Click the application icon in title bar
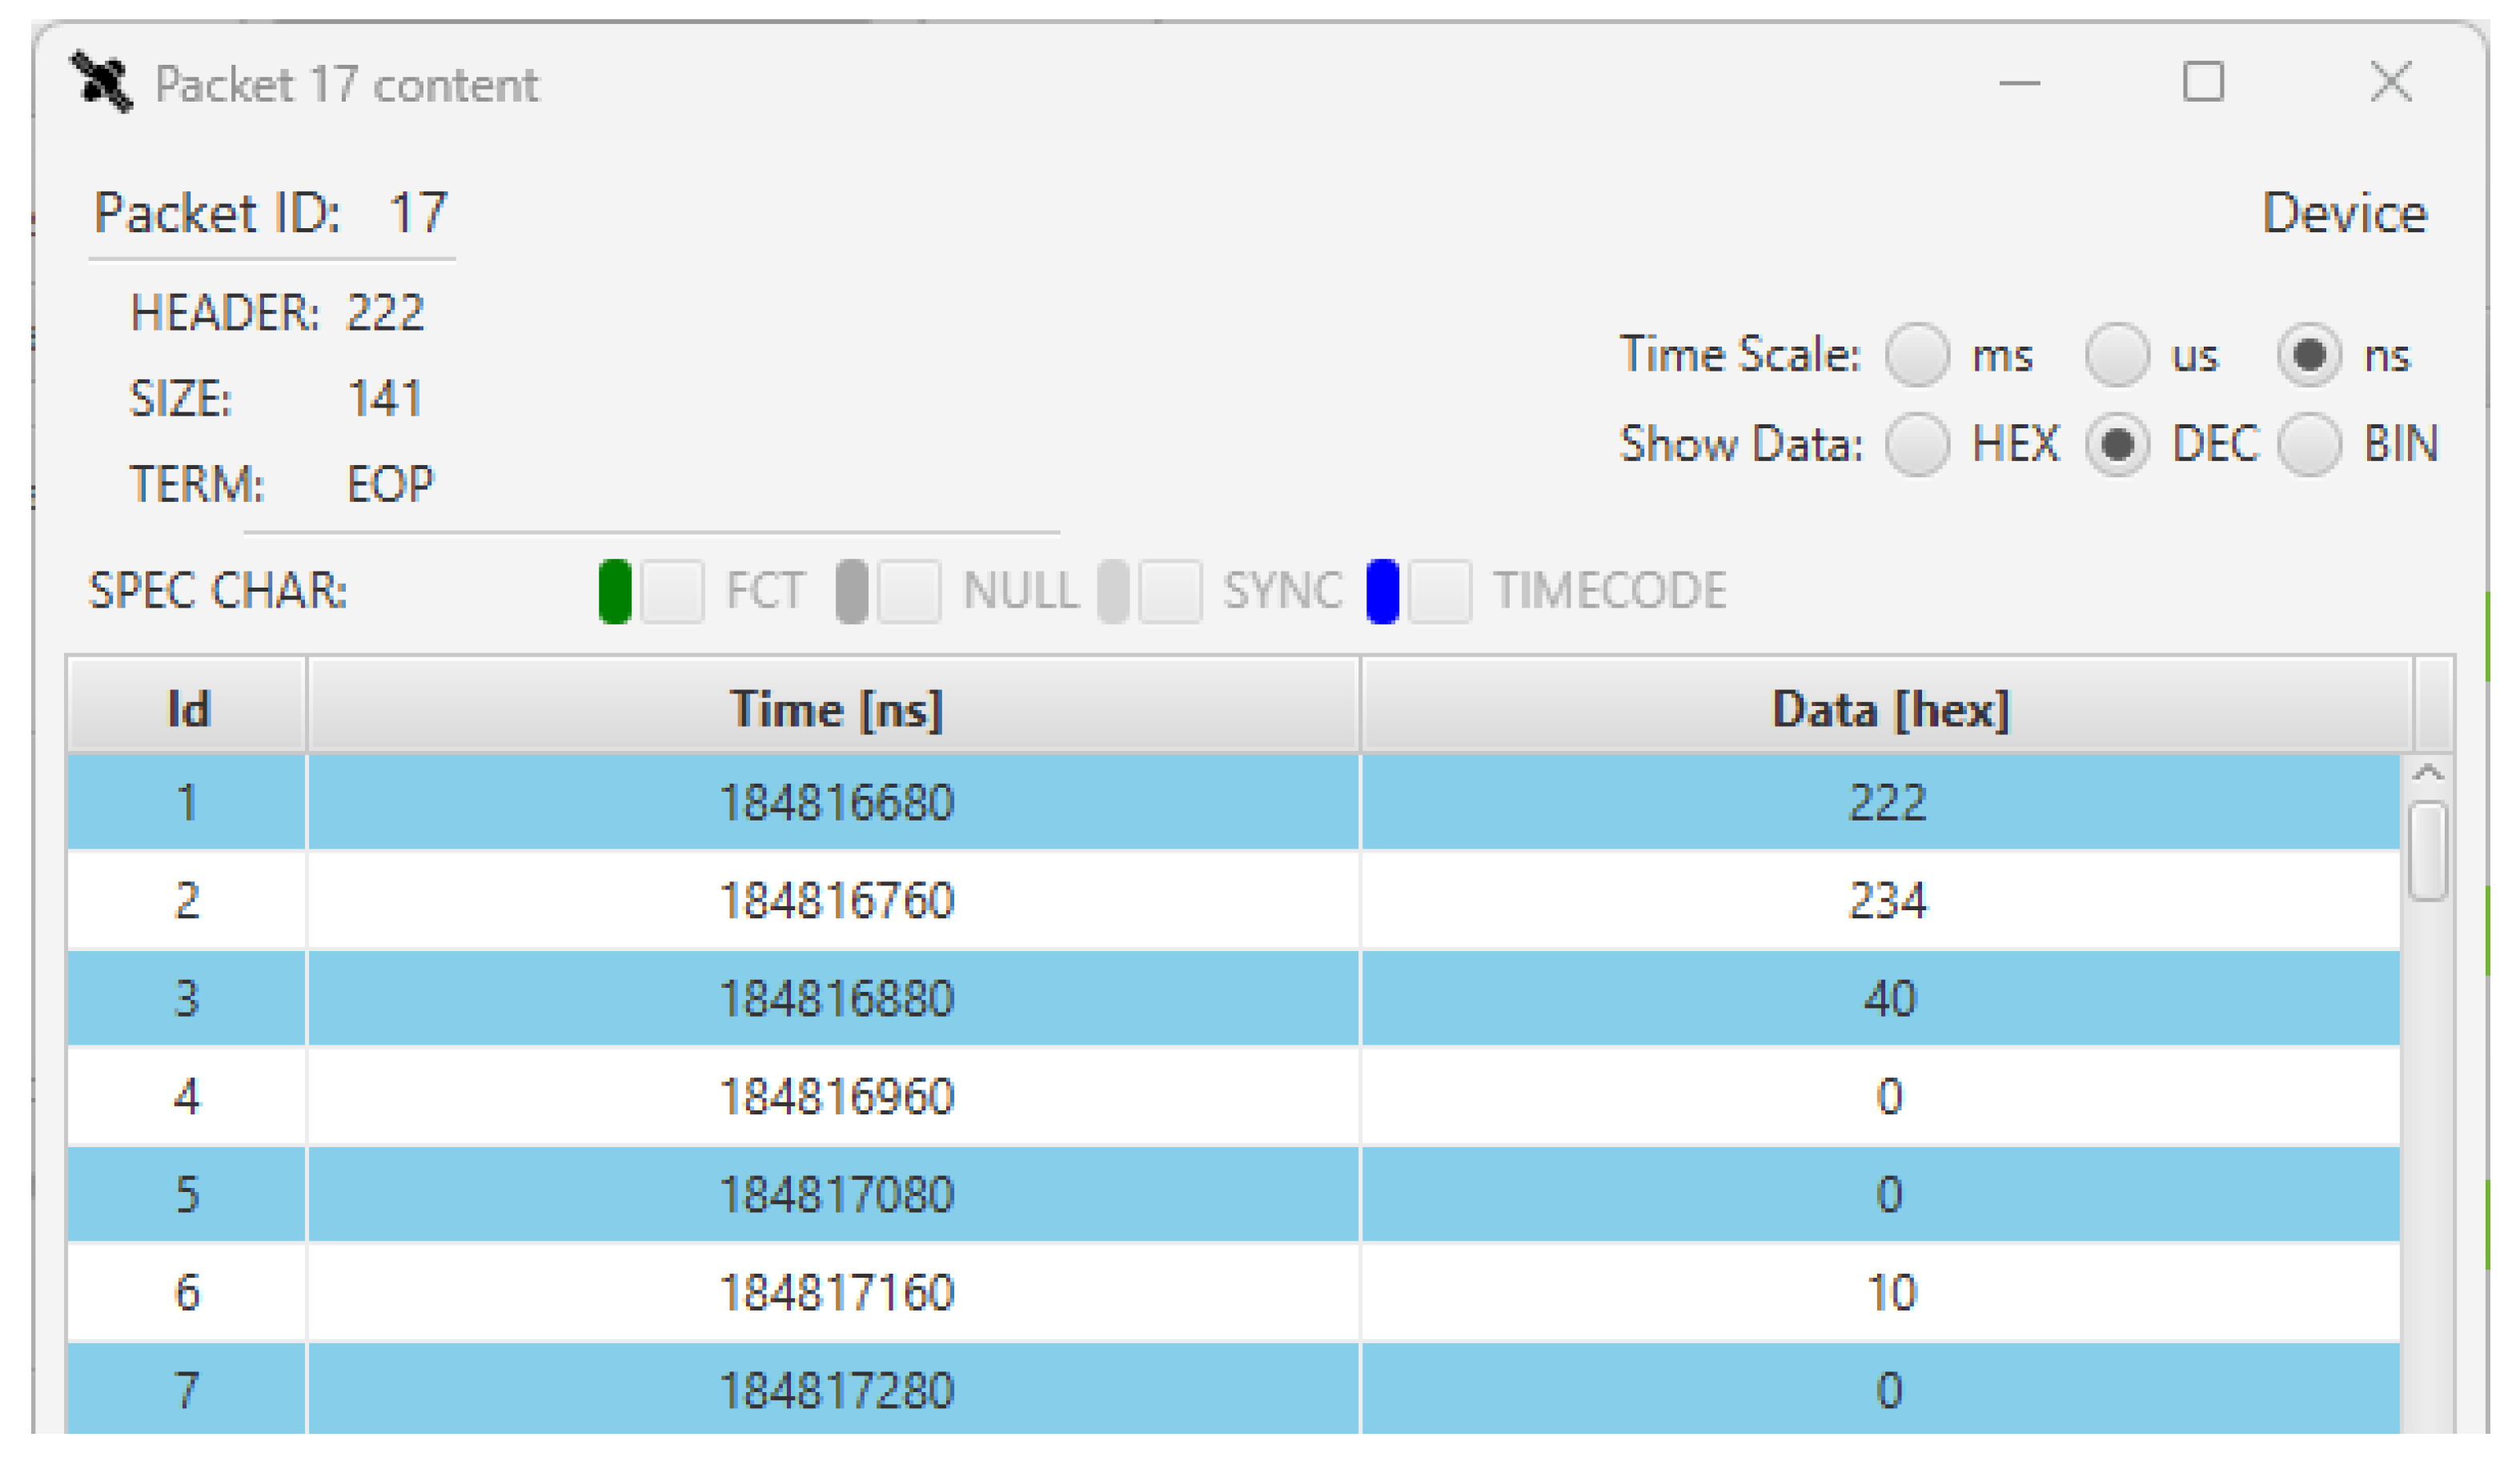 (x=101, y=83)
